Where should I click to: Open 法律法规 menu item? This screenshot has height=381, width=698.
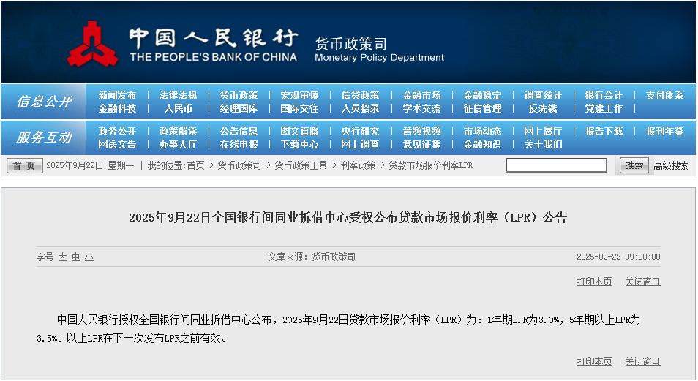click(x=178, y=95)
